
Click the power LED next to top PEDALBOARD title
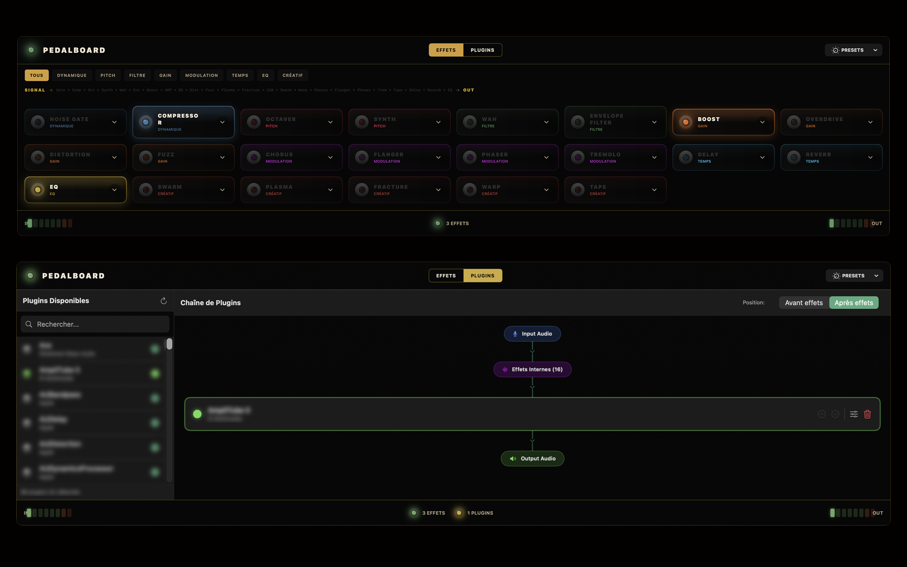pyautogui.click(x=31, y=50)
